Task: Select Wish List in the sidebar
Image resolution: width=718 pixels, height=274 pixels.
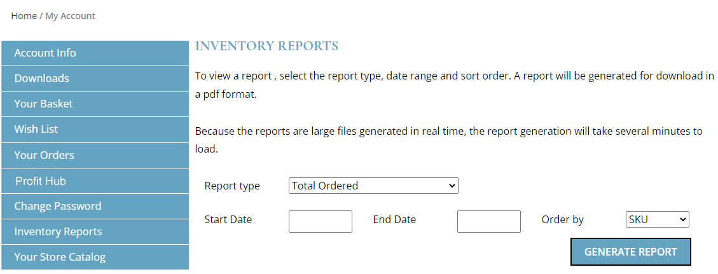Action: tap(95, 130)
